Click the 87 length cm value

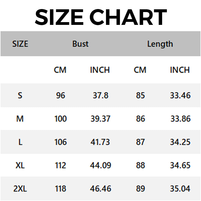(140, 142)
